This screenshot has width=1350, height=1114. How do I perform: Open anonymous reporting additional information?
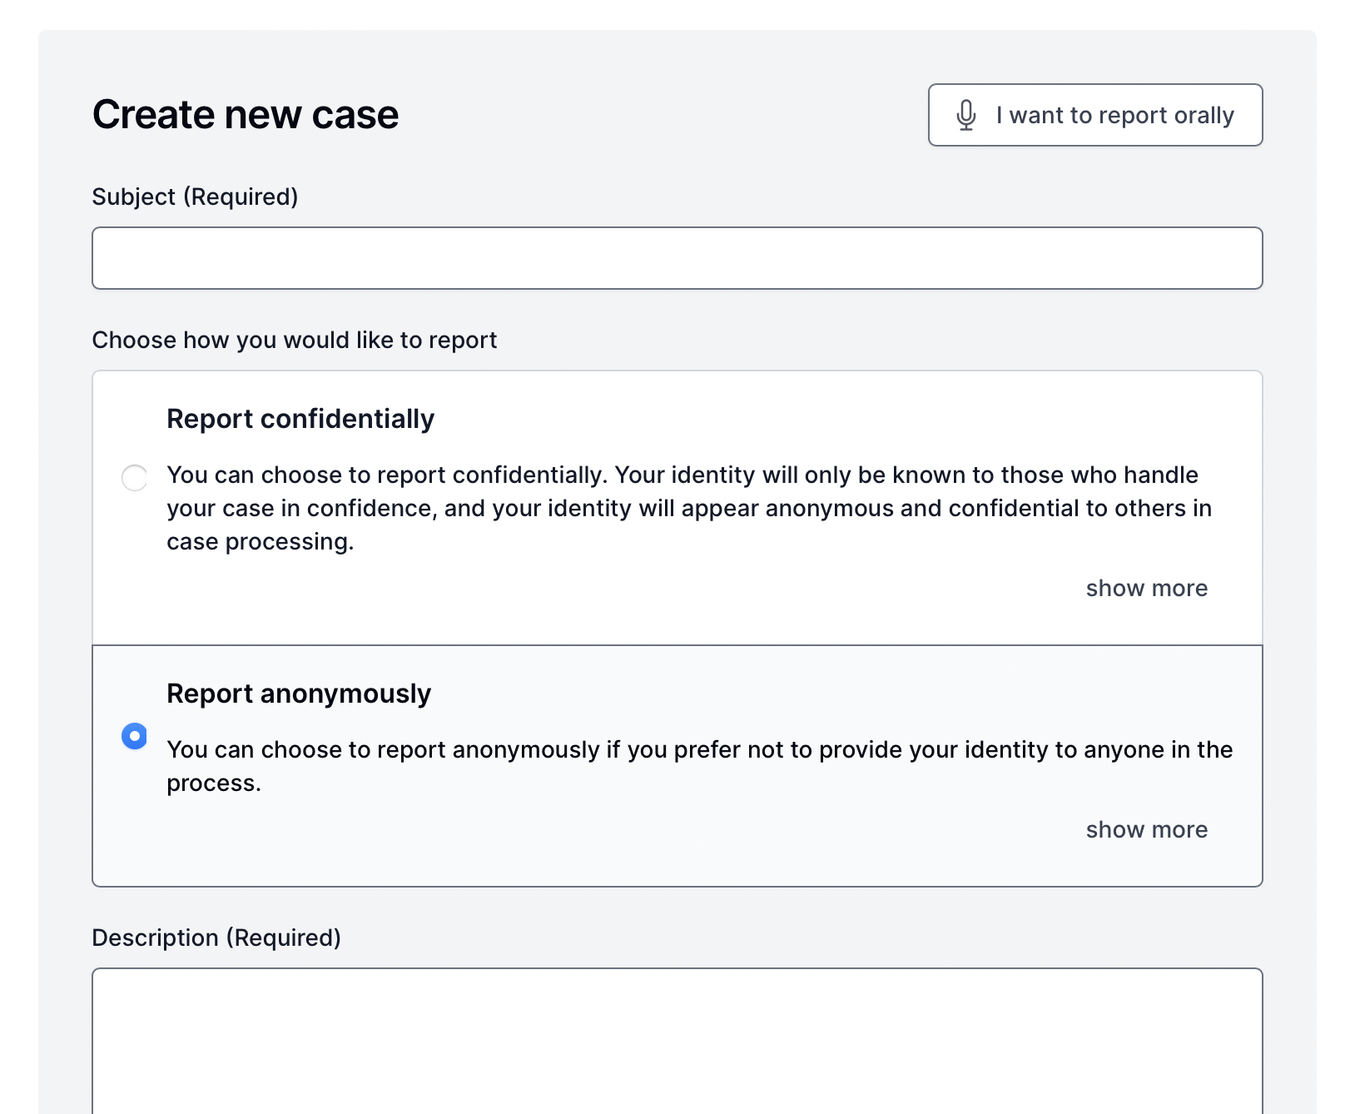click(1147, 829)
